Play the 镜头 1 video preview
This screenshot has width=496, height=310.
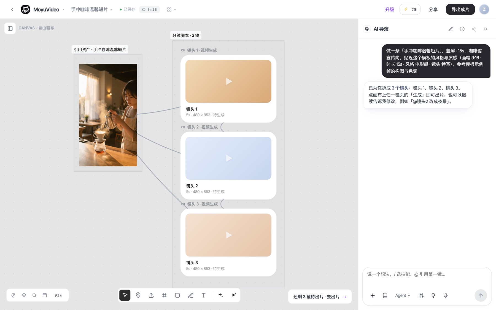[x=228, y=81]
